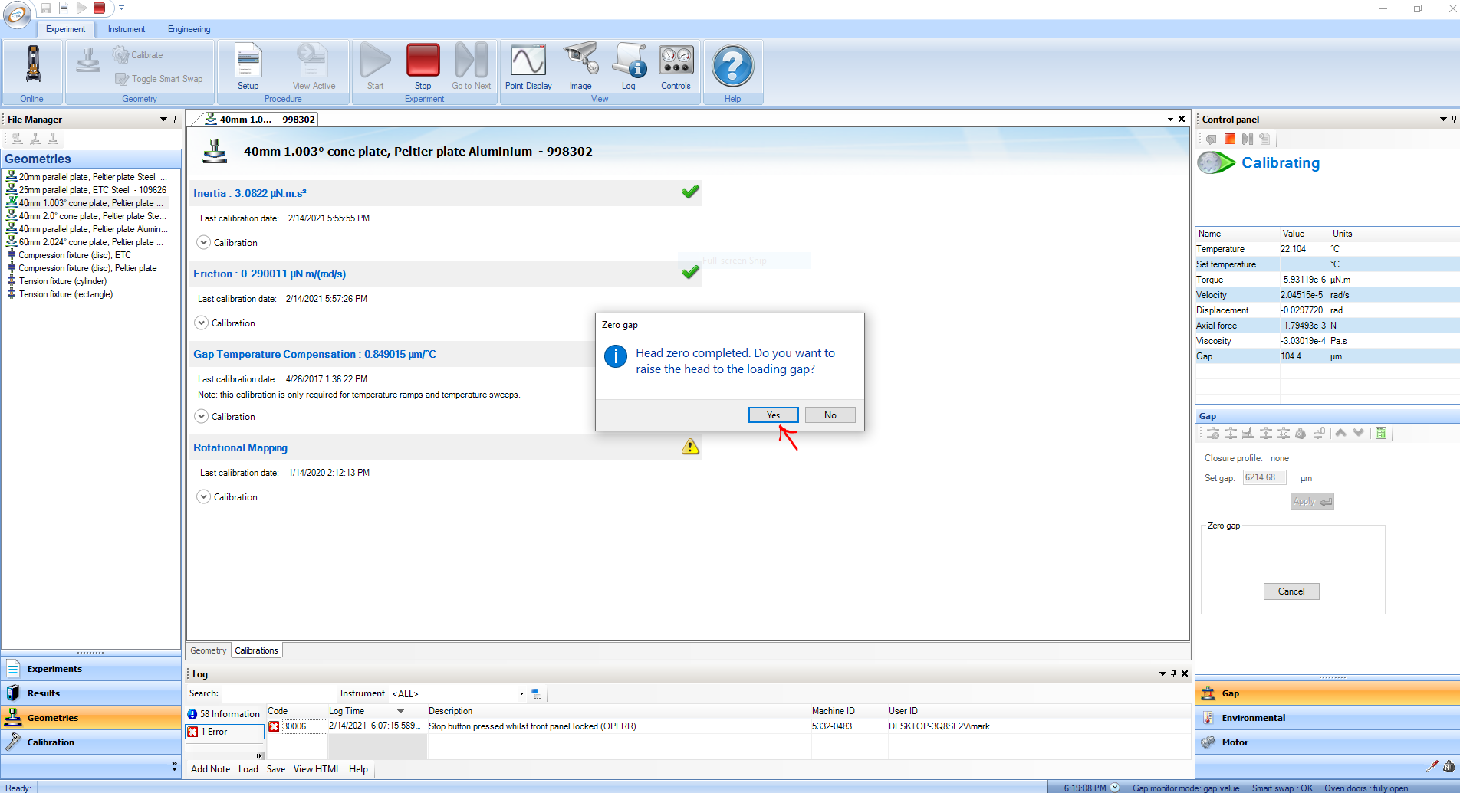
Task: Click the Set gap value field
Action: pos(1264,477)
